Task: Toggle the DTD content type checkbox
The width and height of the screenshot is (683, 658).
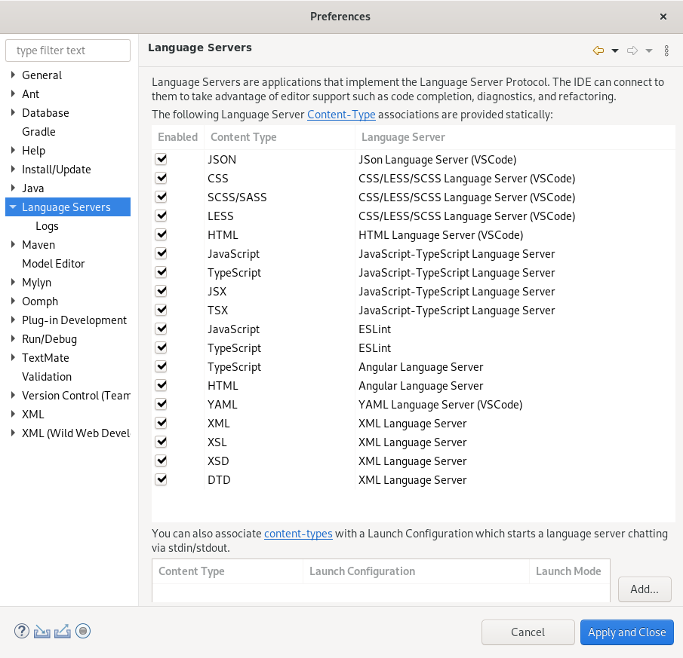Action: point(161,480)
